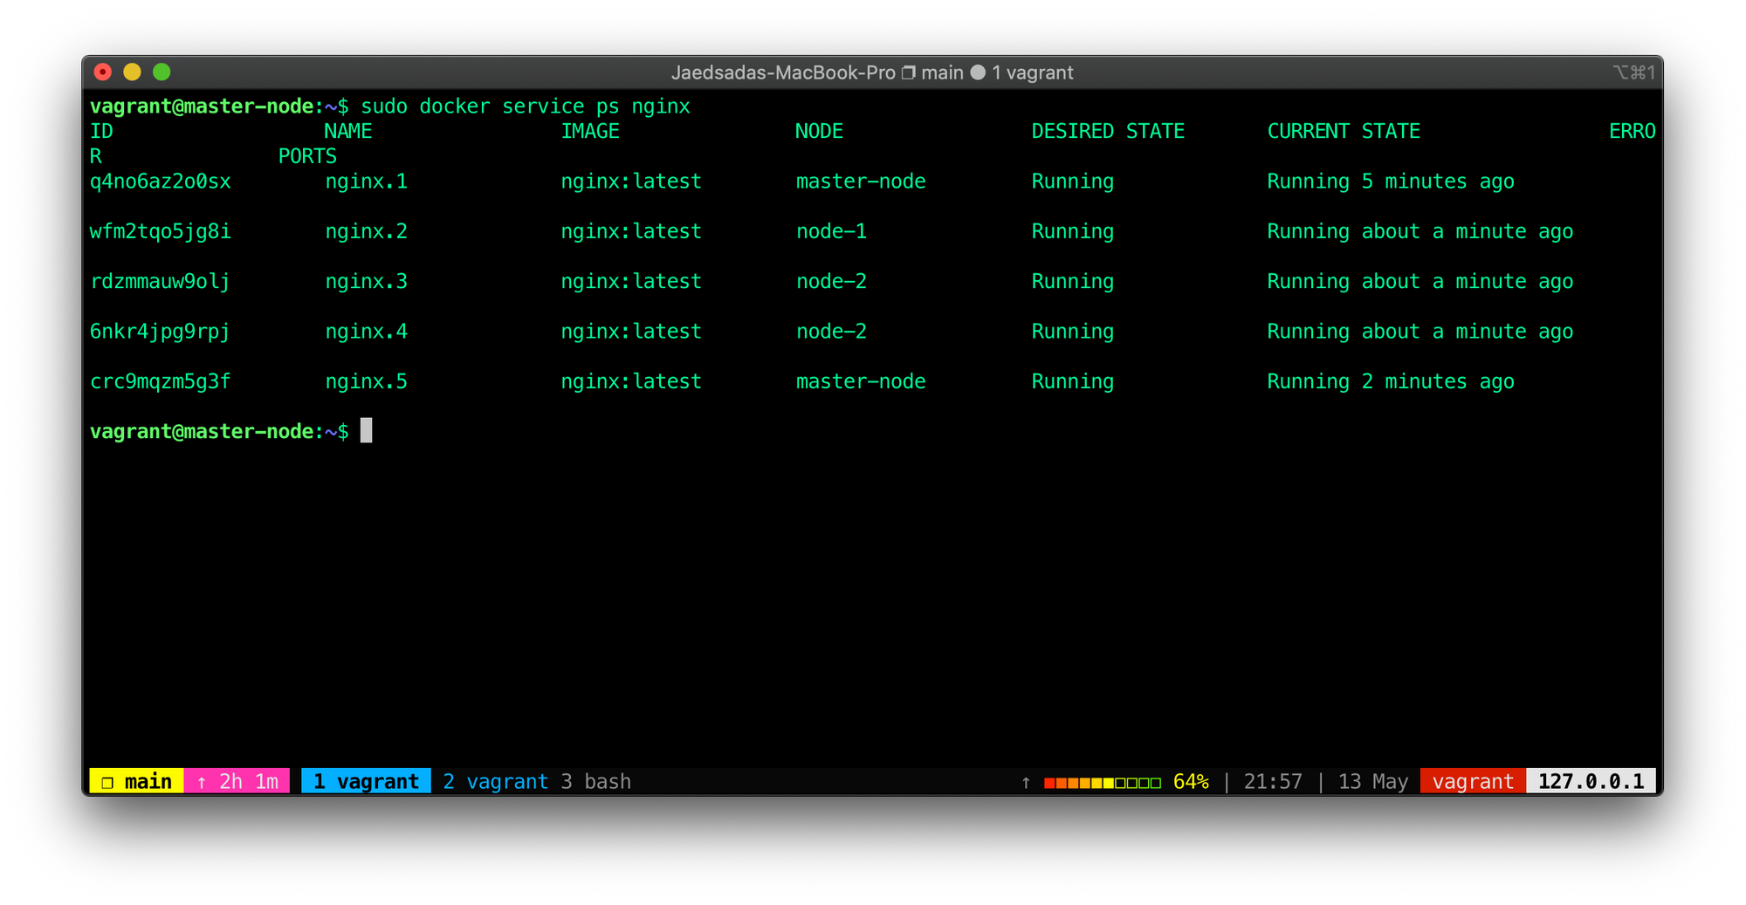
Task: Click the task name 'nginx.3'
Action: coord(366,281)
